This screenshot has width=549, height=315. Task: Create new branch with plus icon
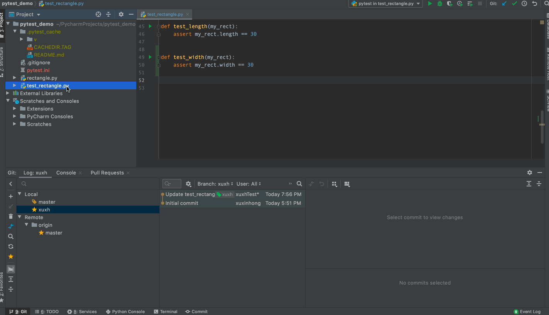click(x=11, y=196)
